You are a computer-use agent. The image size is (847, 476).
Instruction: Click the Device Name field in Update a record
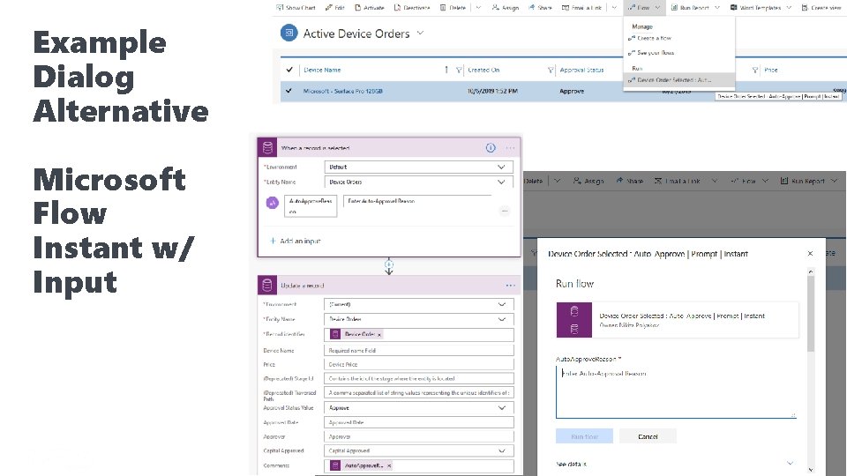coord(418,350)
